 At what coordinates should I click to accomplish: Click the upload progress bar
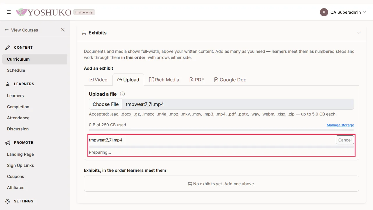point(221,147)
